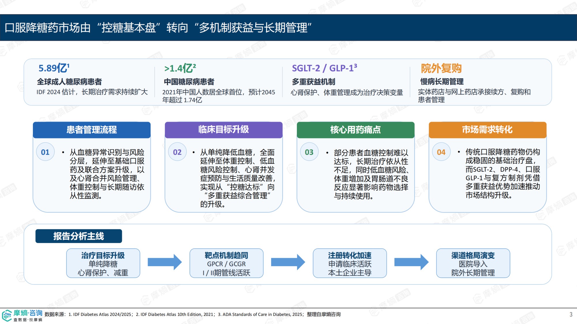Click the paragraph starting 从血糖异常识别
This screenshot has width=577, height=324.
click(x=107, y=174)
